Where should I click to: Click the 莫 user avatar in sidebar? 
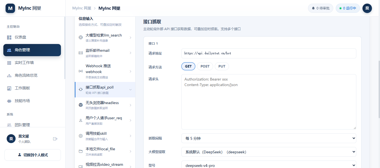(11, 139)
